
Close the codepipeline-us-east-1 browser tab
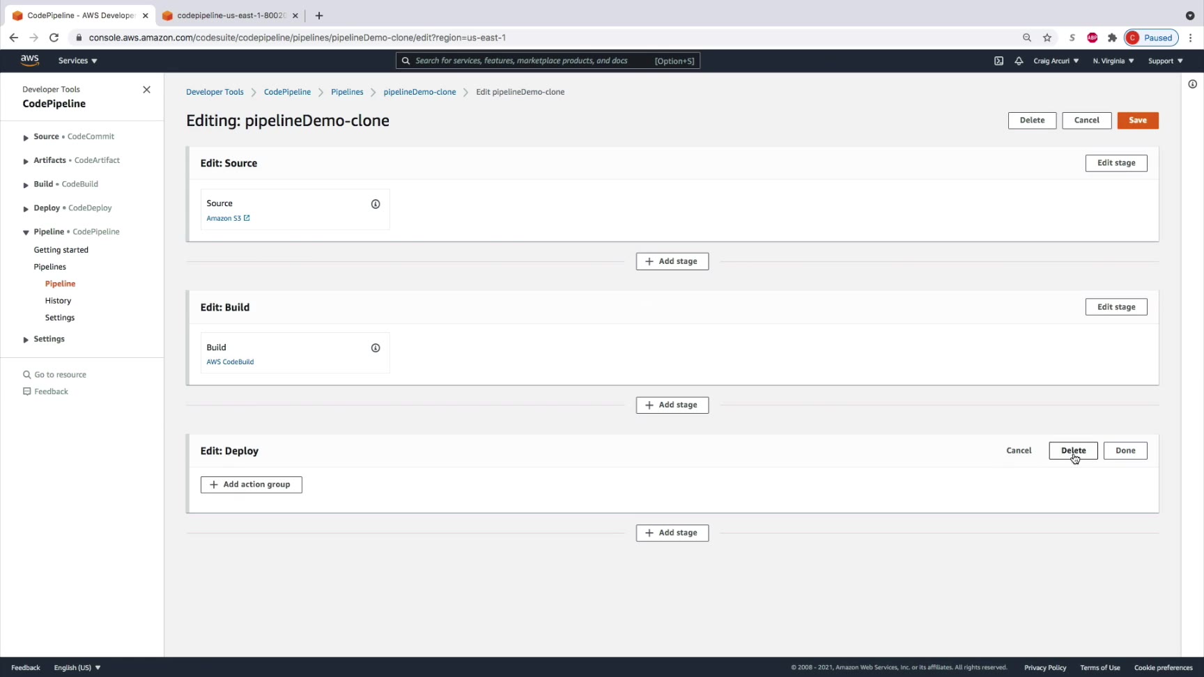pyautogui.click(x=295, y=15)
